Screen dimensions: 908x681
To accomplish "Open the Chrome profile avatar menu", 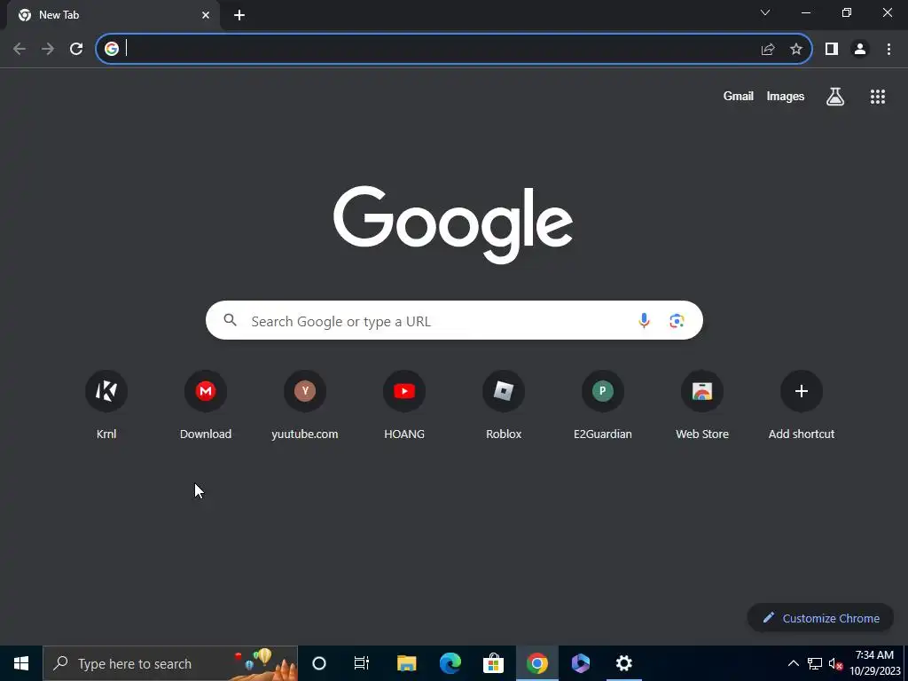I will 860,50.
